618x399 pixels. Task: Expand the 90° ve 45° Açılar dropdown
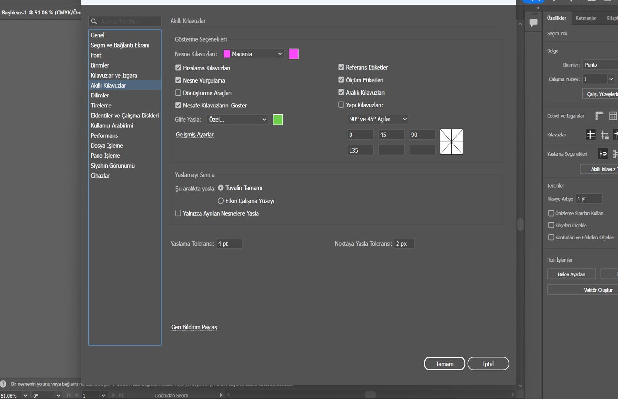378,119
